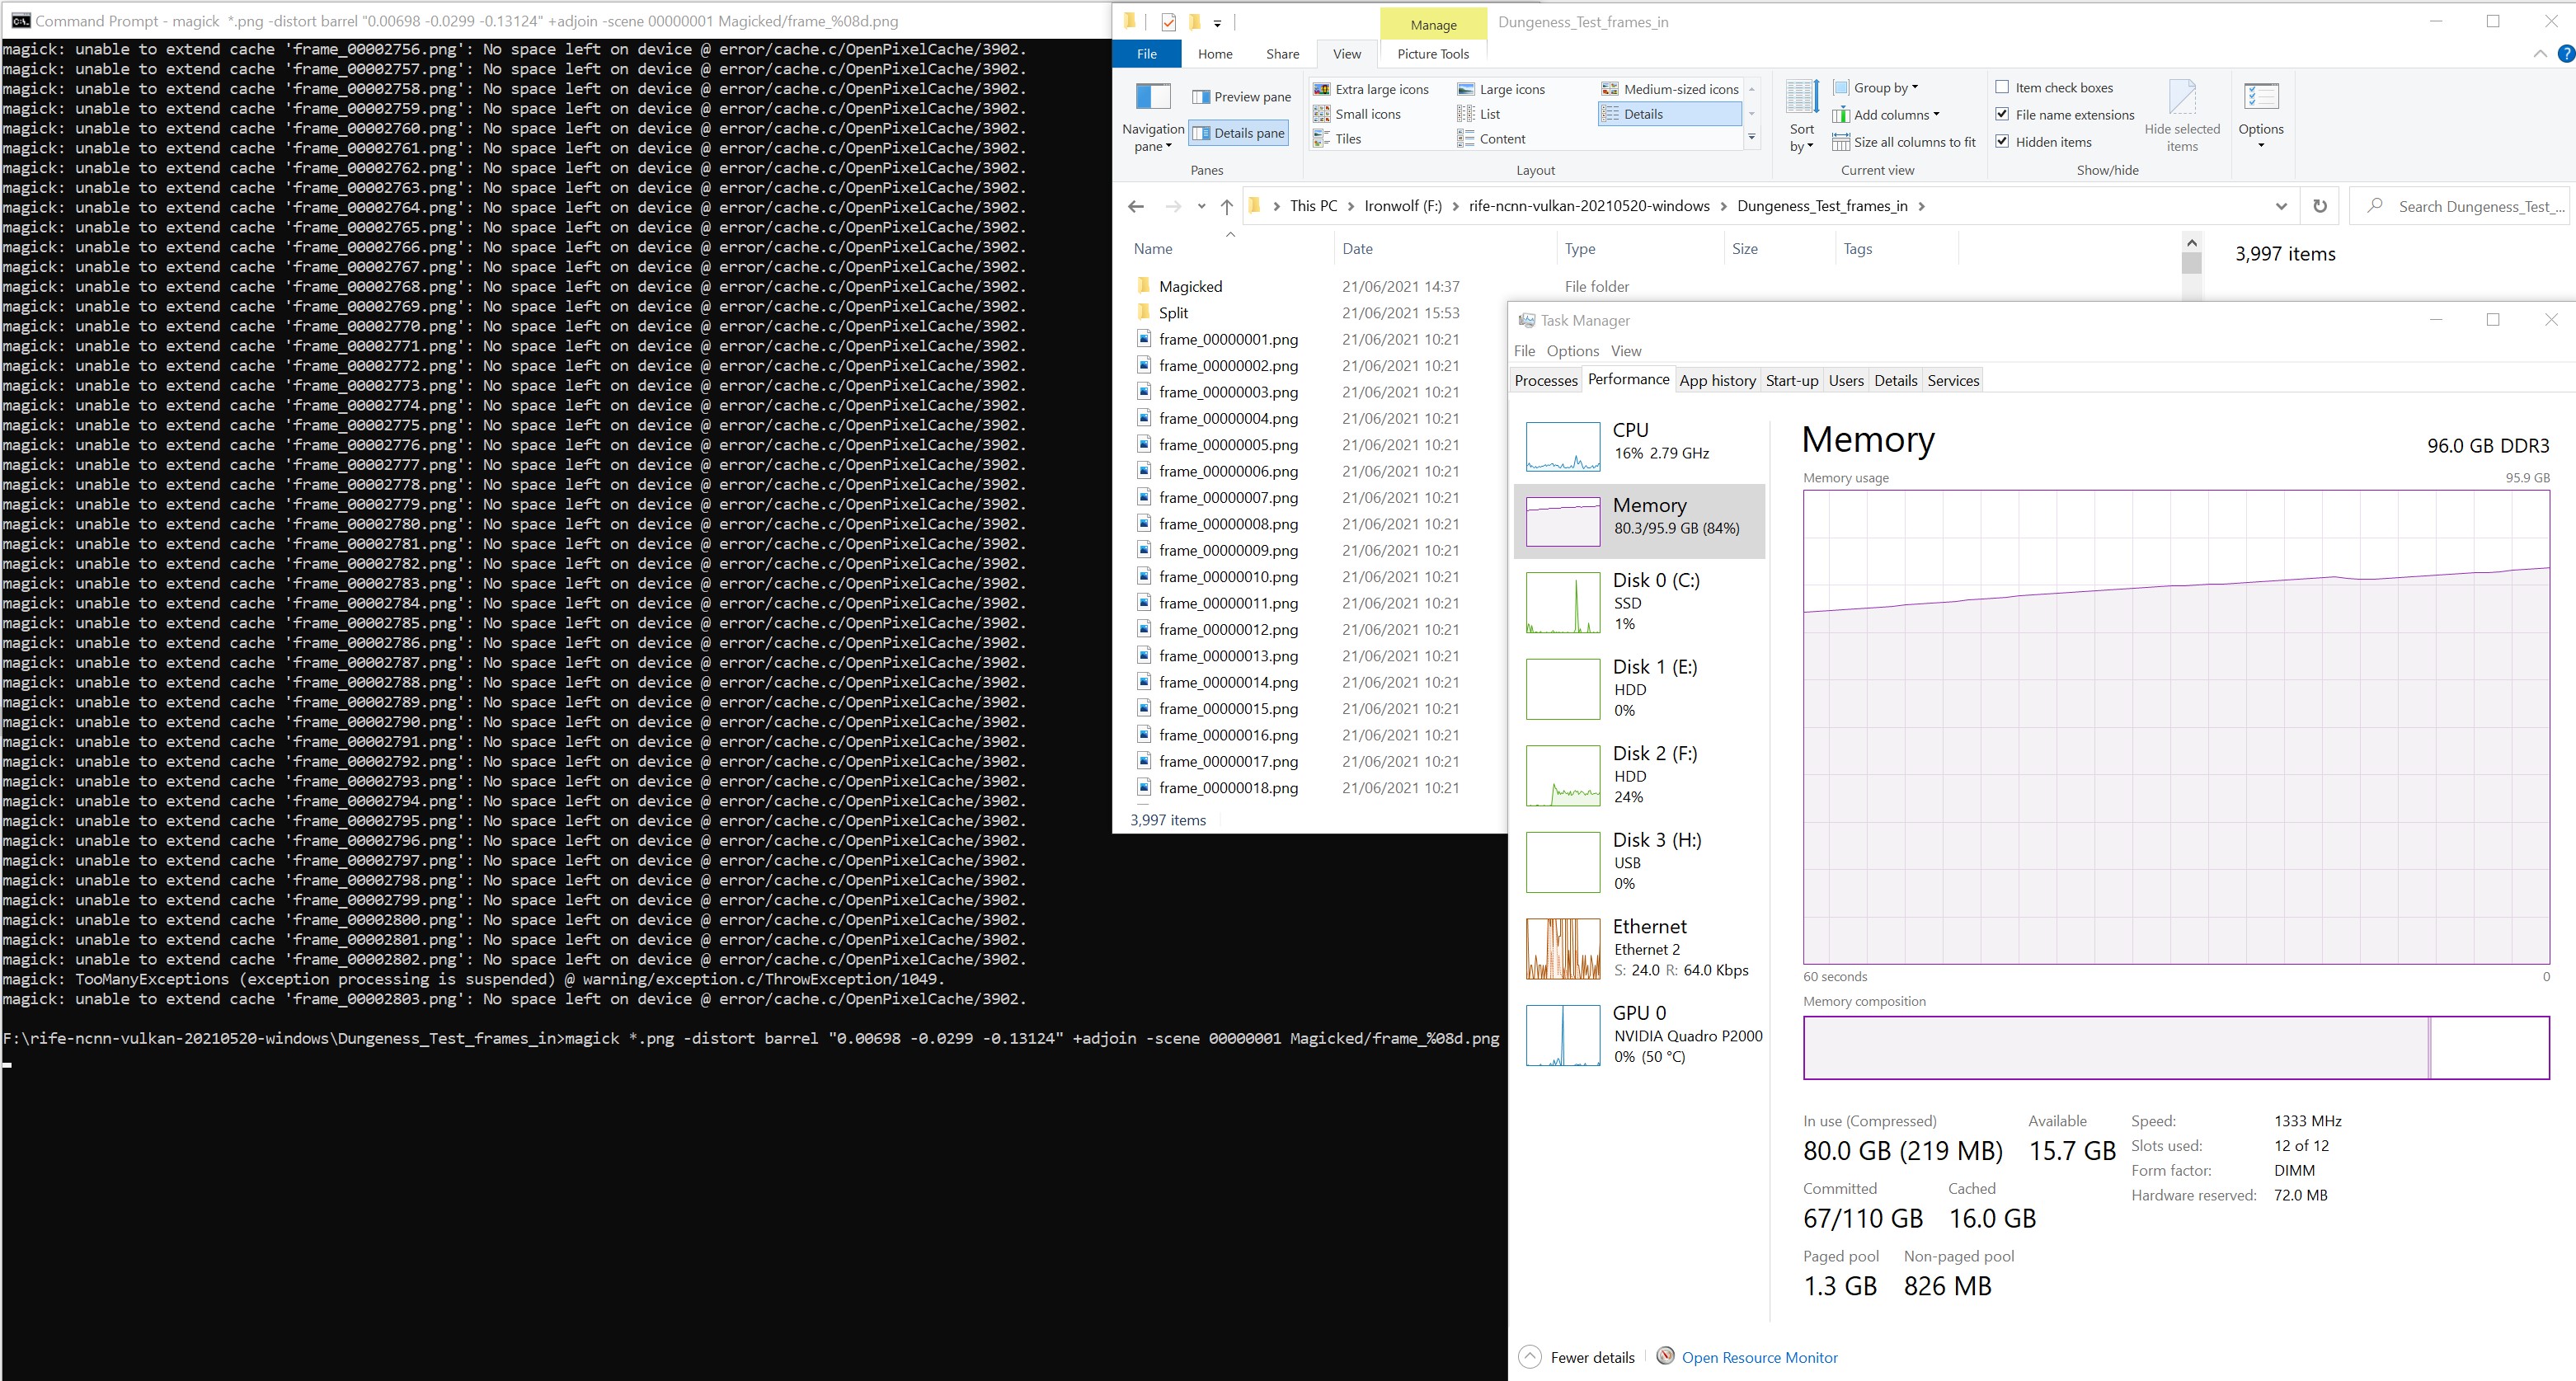Image resolution: width=2576 pixels, height=1381 pixels.
Task: Open Task Manager App history tab
Action: pos(1717,381)
